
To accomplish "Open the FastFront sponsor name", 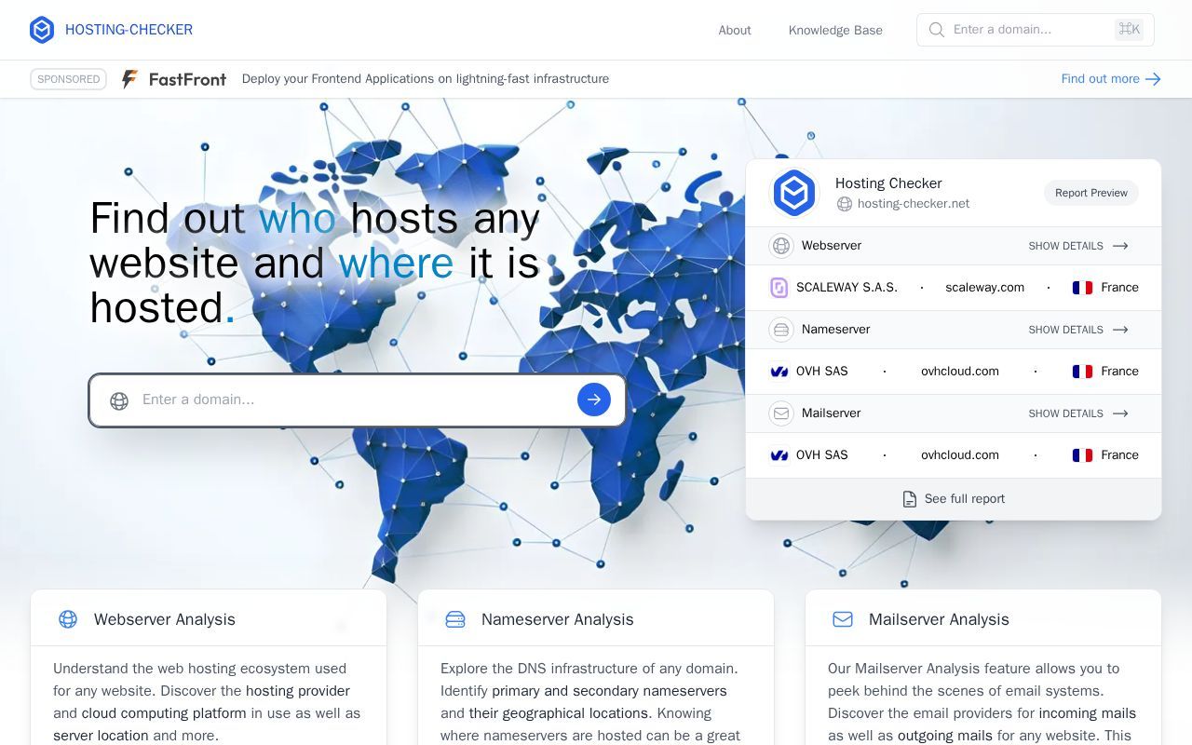I will click(x=187, y=79).
